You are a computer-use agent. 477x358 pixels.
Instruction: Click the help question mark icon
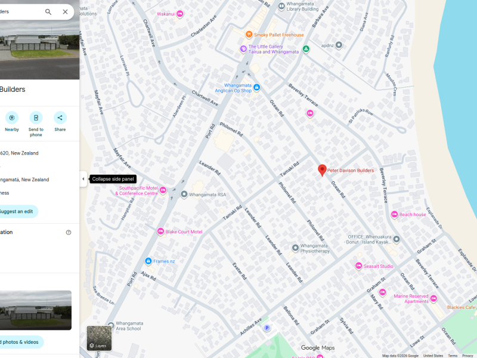click(x=69, y=233)
